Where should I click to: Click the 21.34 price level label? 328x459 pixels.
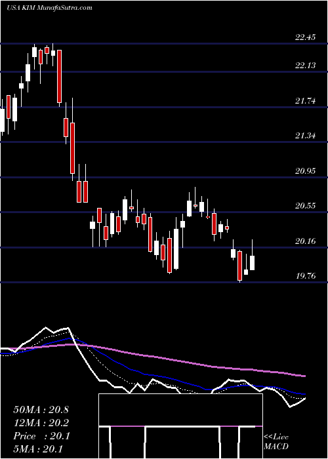tap(306, 136)
